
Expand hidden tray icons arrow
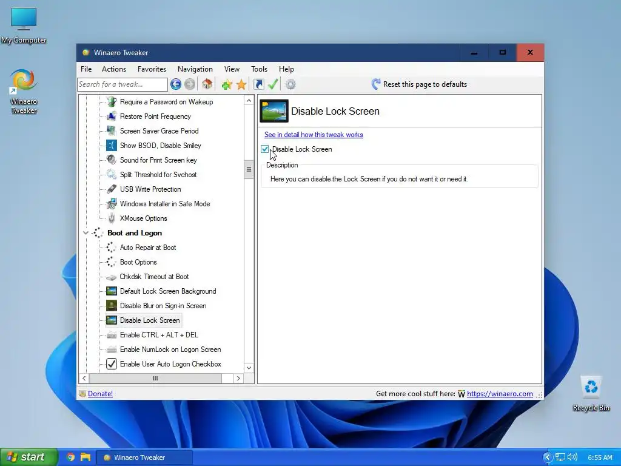tap(548, 458)
